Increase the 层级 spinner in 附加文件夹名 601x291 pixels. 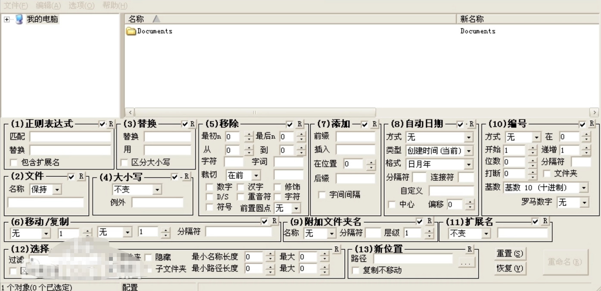[429, 231]
